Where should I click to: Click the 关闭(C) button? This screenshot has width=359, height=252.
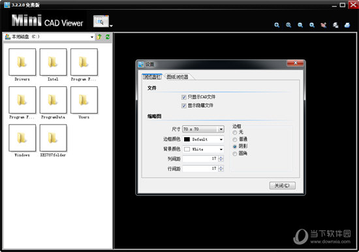point(282,185)
